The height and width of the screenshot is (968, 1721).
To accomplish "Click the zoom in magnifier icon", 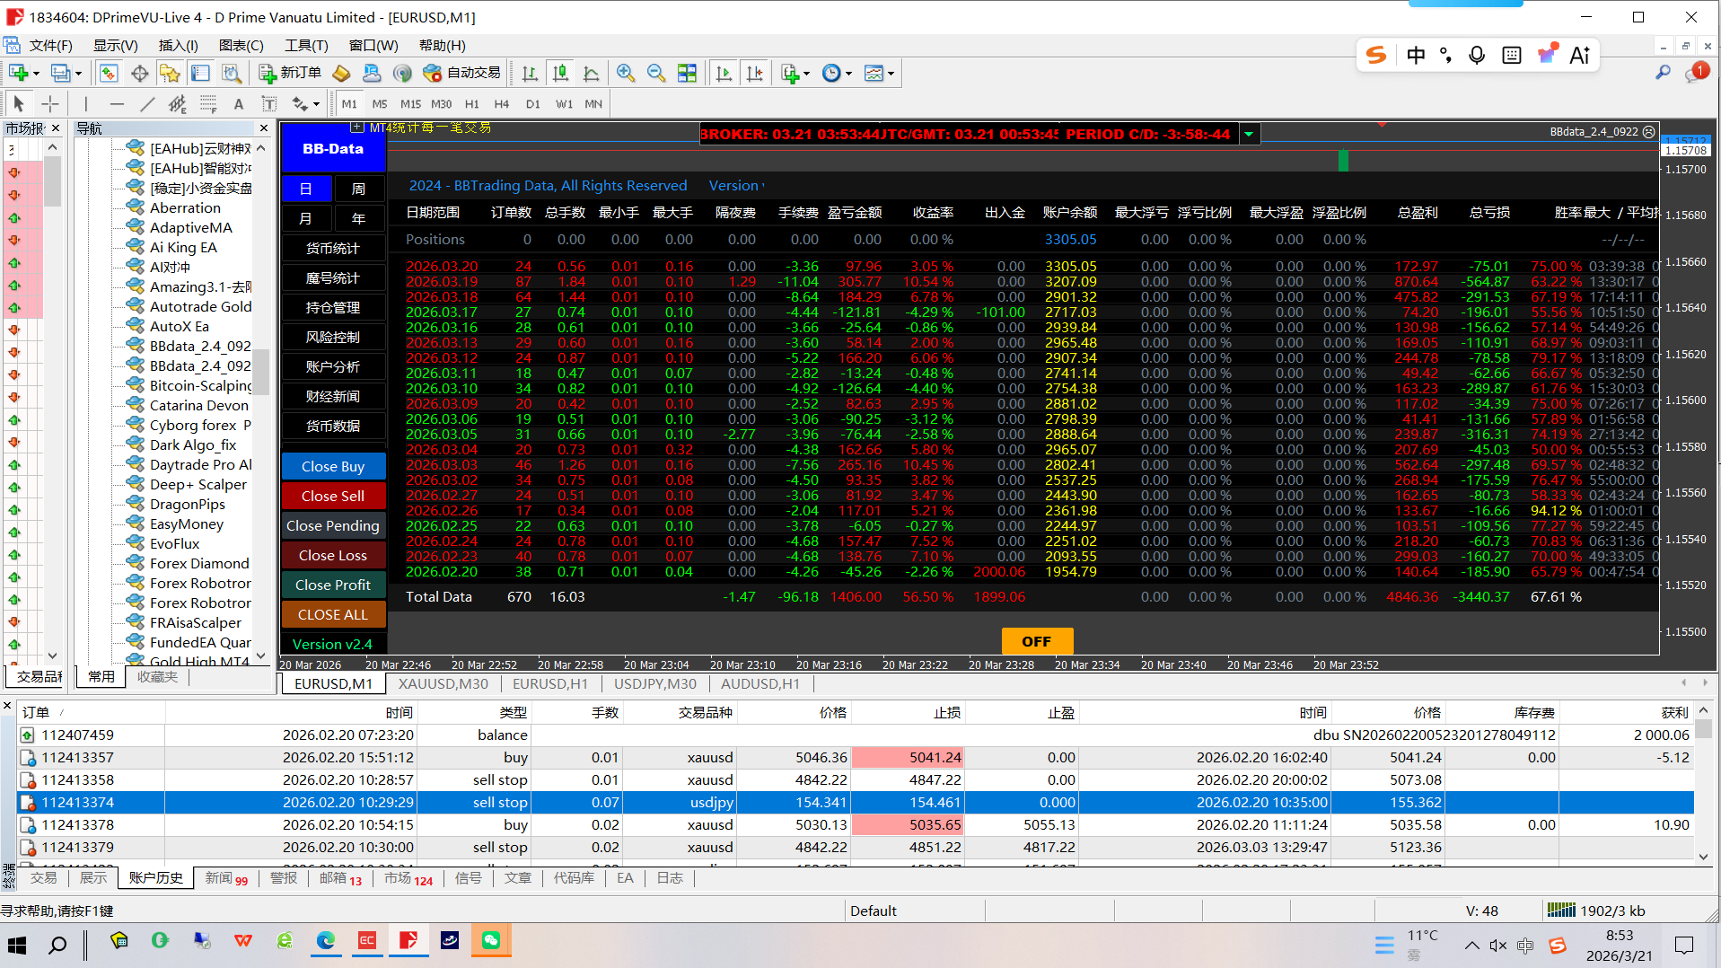I will [626, 74].
